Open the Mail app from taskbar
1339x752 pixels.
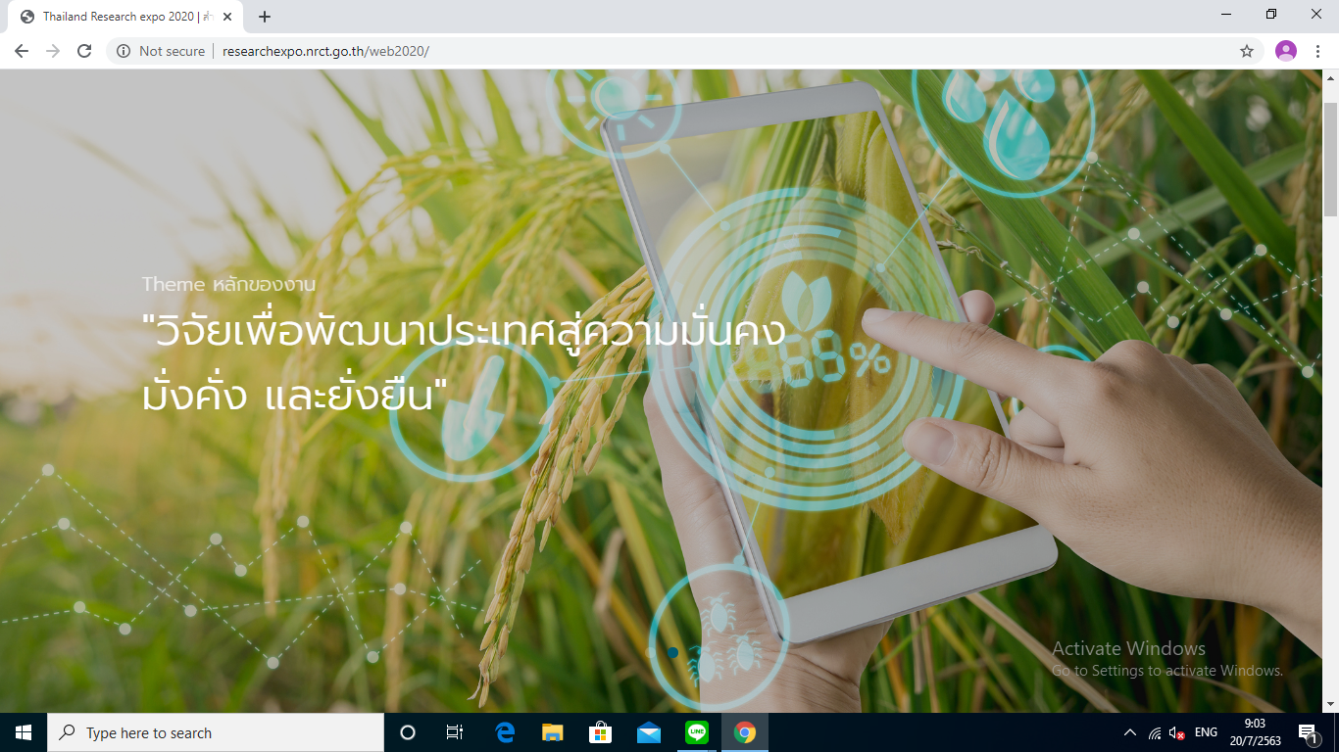[648, 732]
